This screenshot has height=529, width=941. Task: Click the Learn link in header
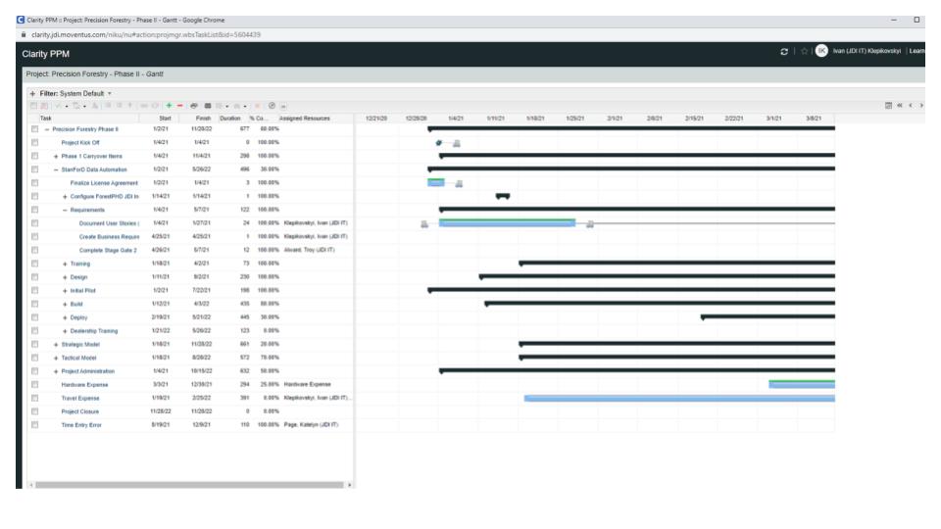(x=917, y=51)
